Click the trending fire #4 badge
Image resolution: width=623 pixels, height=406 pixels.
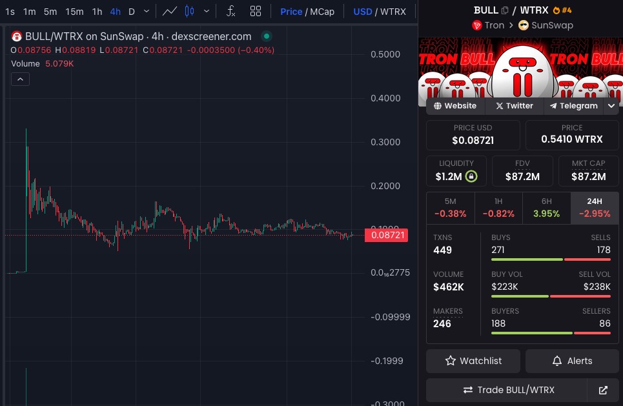[562, 10]
